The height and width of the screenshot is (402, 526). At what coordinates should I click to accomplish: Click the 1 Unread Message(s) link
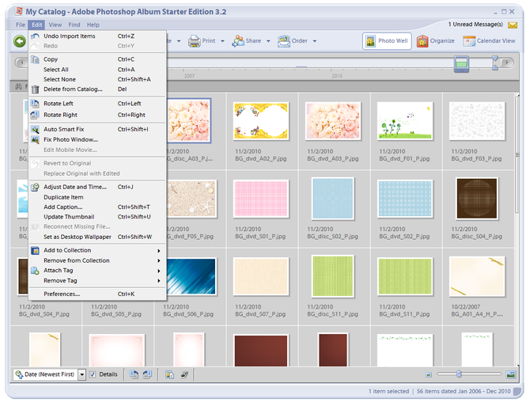475,25
